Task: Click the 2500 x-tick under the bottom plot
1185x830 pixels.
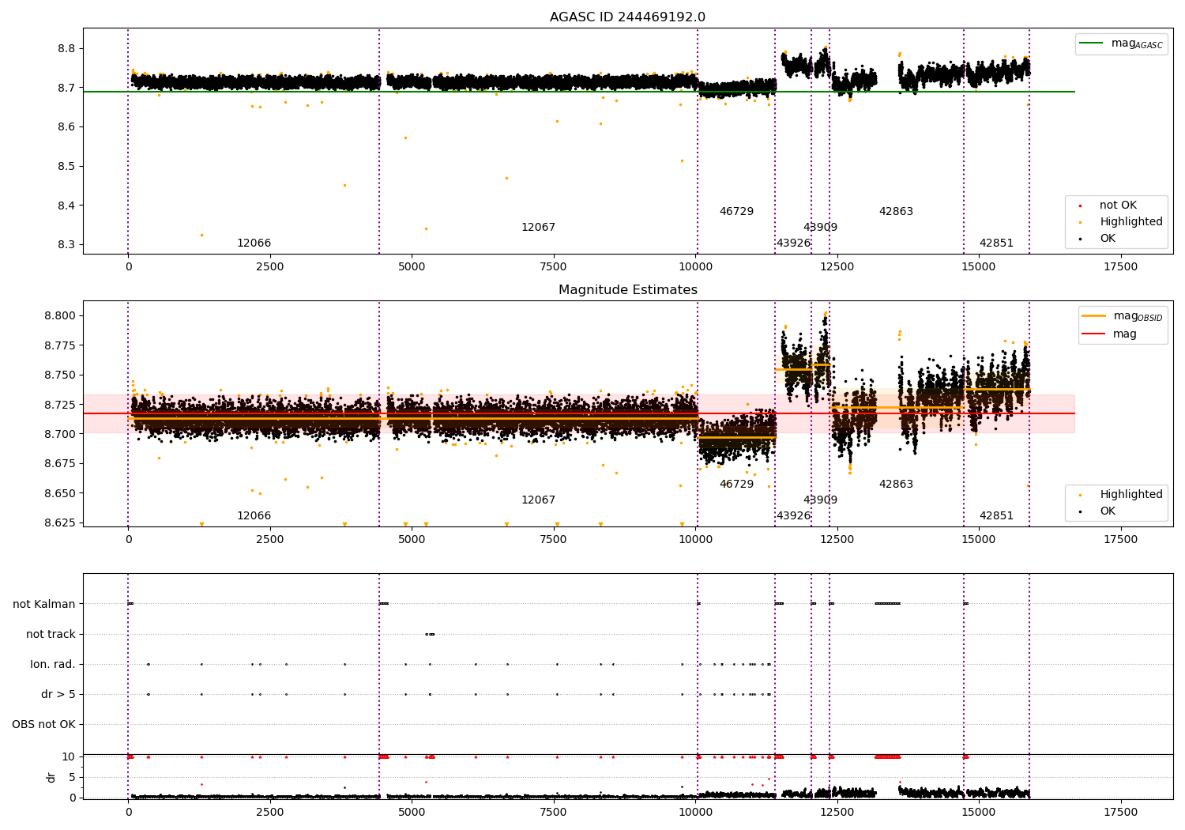Action: [x=269, y=813]
